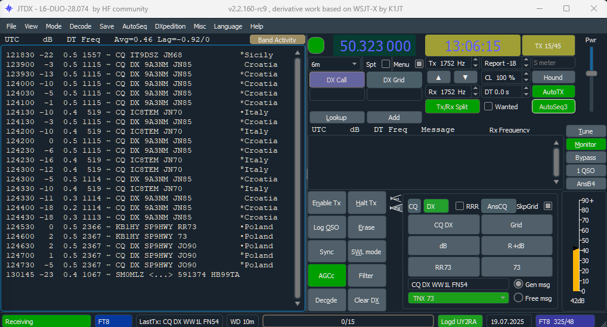Open the Language menu
Image resolution: width=607 pixels, height=327 pixels.
228,26
